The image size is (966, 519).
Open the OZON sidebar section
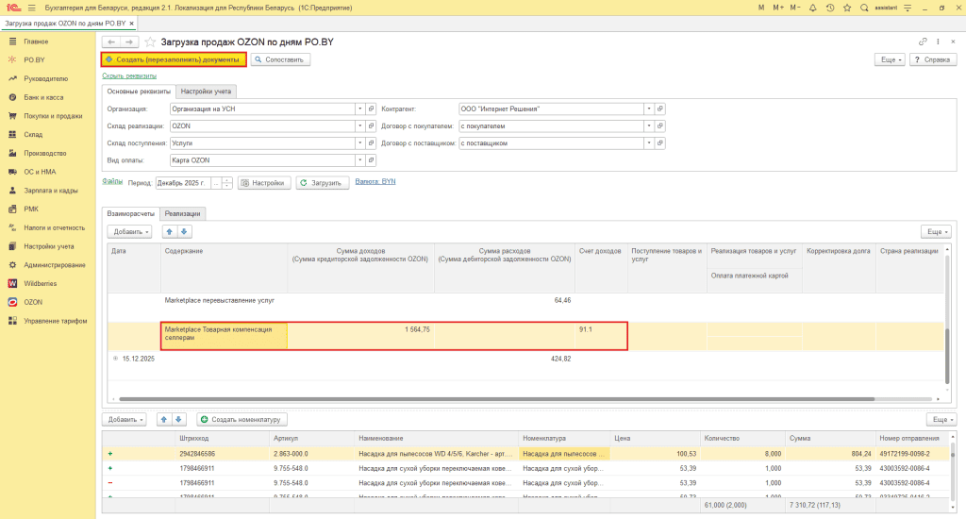pos(33,302)
